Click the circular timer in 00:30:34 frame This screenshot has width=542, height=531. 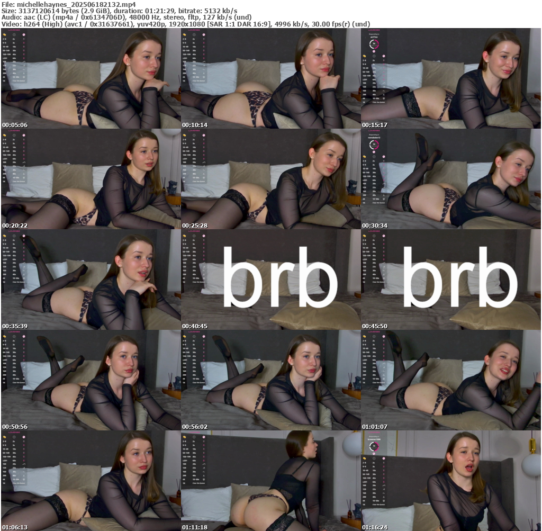374,144
